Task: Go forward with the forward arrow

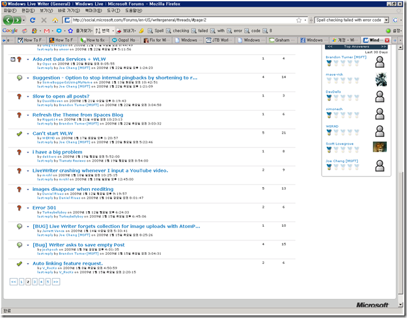Action: pyautogui.click(x=17, y=20)
